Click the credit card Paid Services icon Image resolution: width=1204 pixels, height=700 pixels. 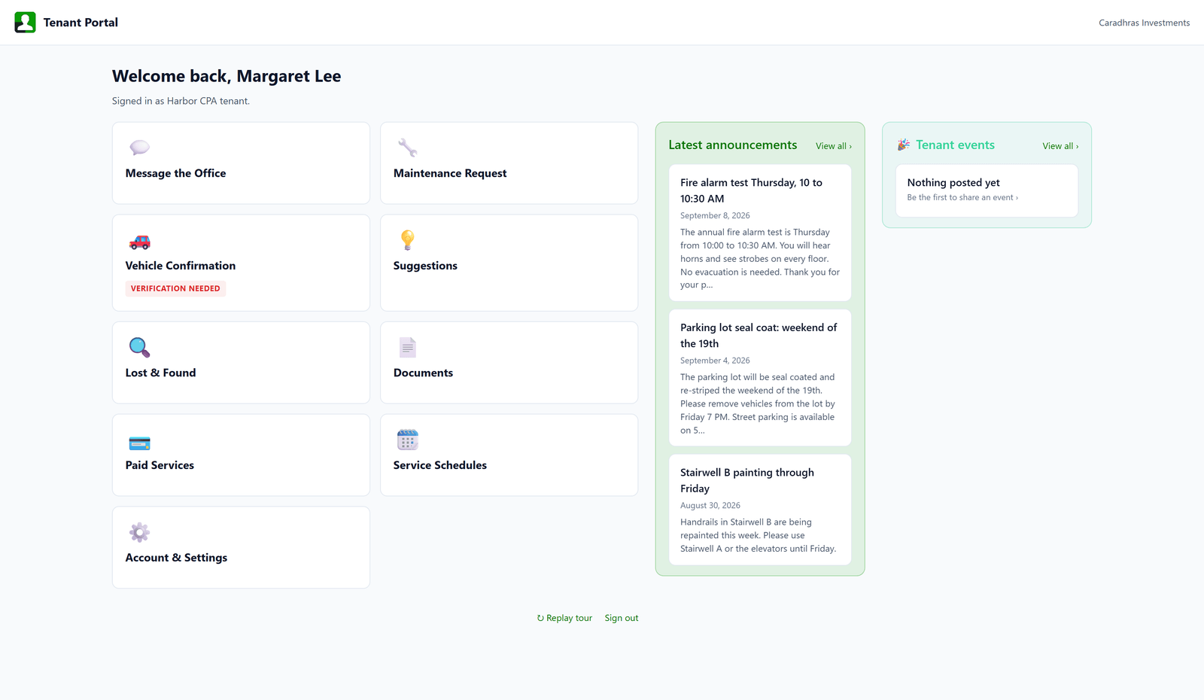point(139,443)
